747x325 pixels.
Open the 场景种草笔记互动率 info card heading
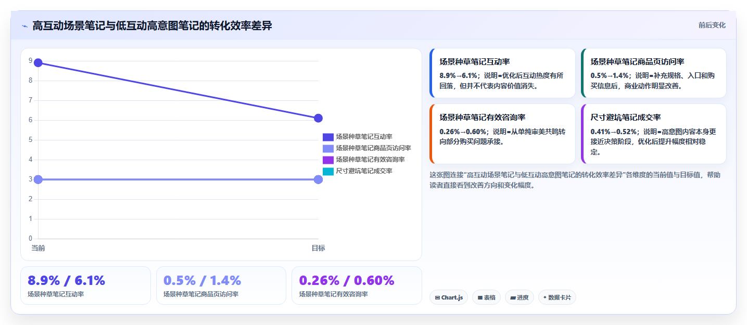click(474, 62)
